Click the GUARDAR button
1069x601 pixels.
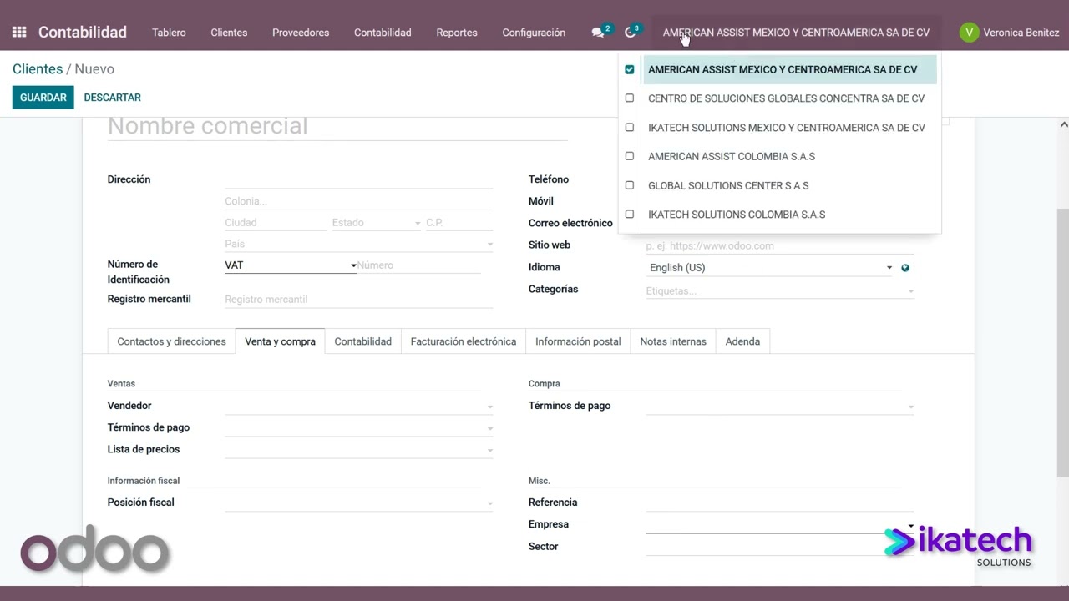[x=43, y=98]
